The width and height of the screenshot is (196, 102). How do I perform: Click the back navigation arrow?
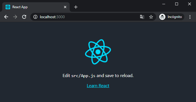(6, 17)
